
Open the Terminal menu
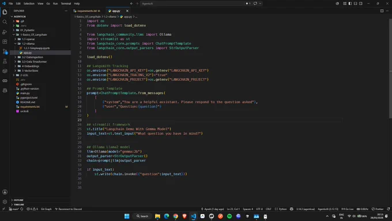click(x=66, y=3)
